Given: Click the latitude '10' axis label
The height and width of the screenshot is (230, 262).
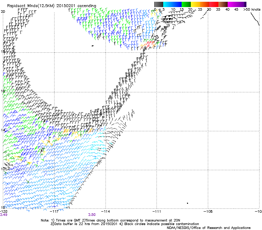Looking at the screenshot, I should tap(3, 207).
